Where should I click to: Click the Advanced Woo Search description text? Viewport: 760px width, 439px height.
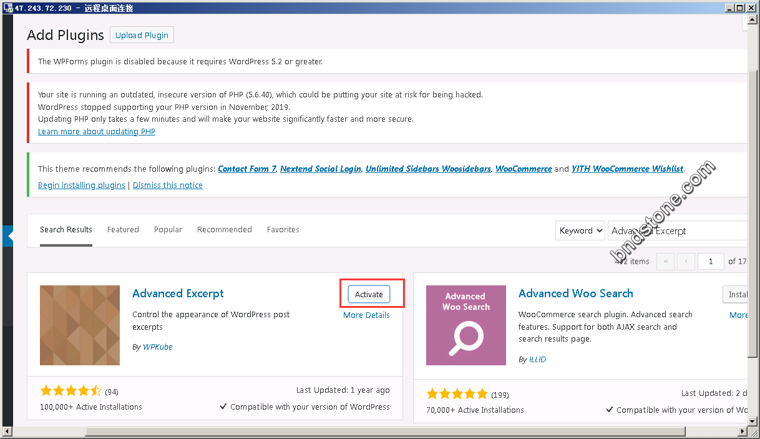click(605, 327)
